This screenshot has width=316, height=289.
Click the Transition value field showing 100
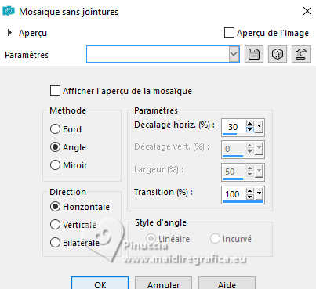coord(234,194)
